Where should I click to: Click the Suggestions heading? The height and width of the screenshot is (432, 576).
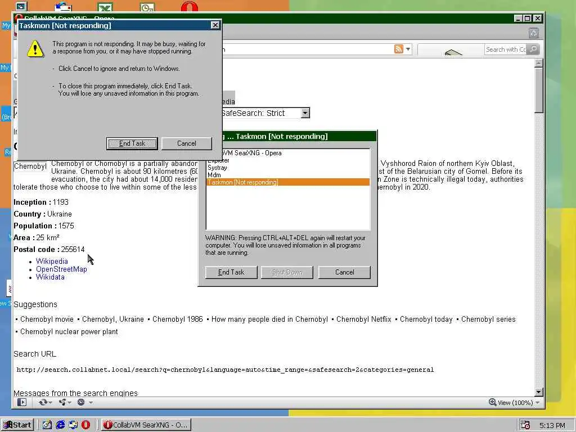[35, 304]
